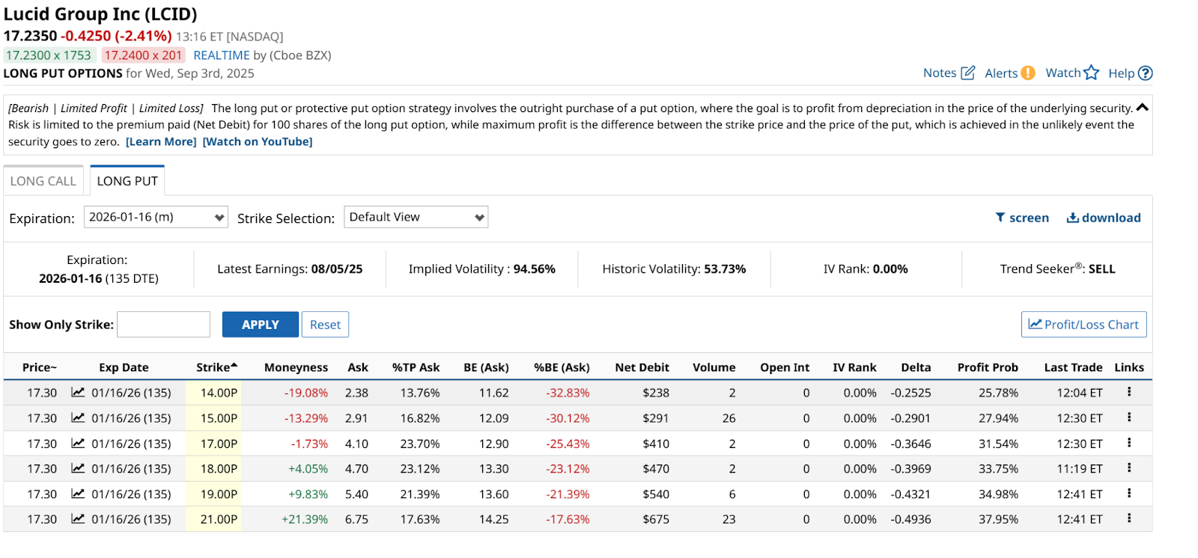1198x558 pixels.
Task: Sort by the IV Rank column header
Action: coord(854,367)
